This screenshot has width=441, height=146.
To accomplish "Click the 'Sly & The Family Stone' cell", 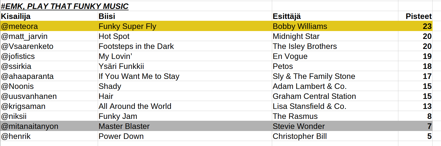I will click(x=314, y=76).
